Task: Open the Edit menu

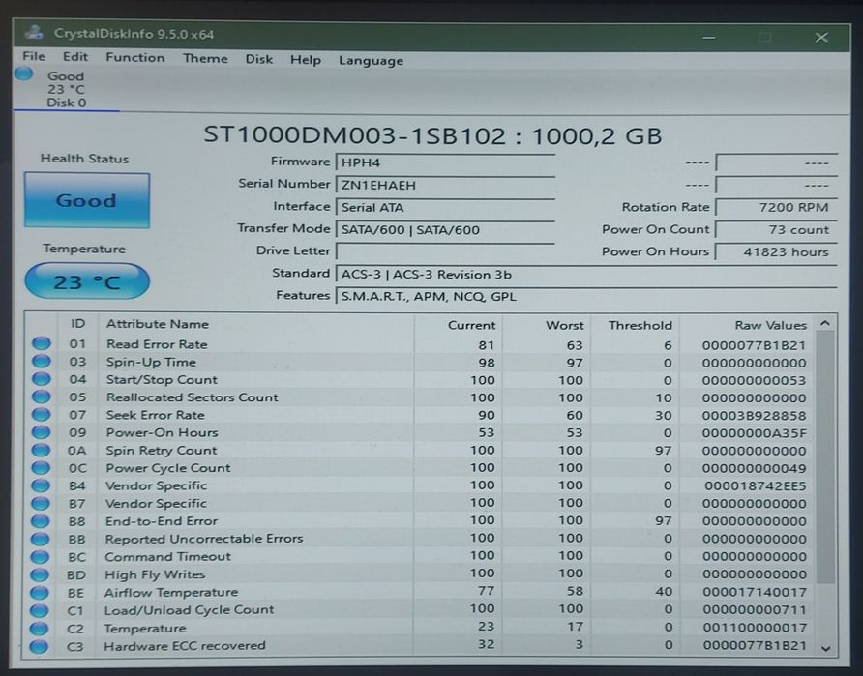Action: pyautogui.click(x=74, y=57)
